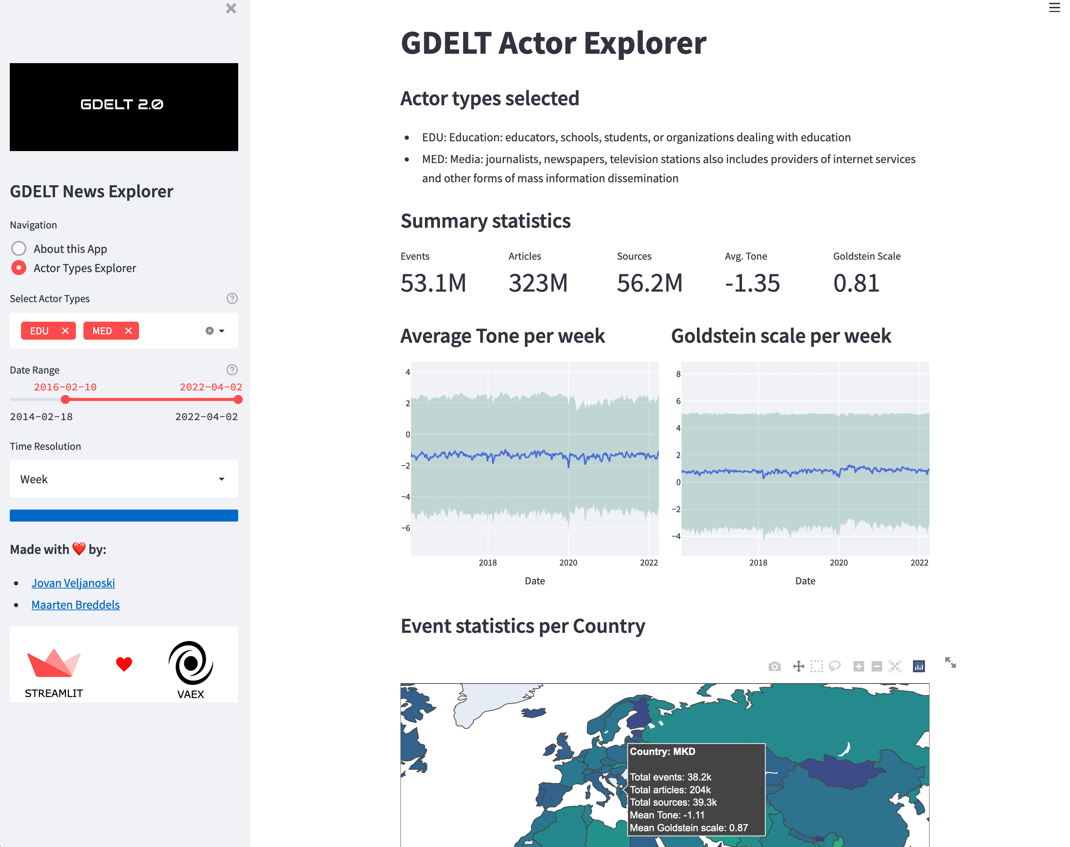Remove the EDU actor type tag
This screenshot has width=1070, height=847.
click(65, 331)
